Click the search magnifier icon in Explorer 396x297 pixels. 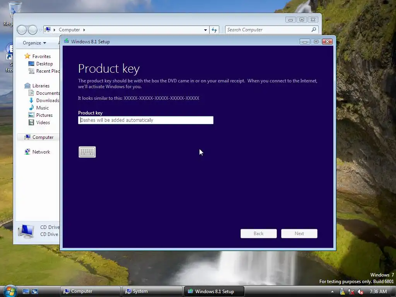tap(314, 29)
